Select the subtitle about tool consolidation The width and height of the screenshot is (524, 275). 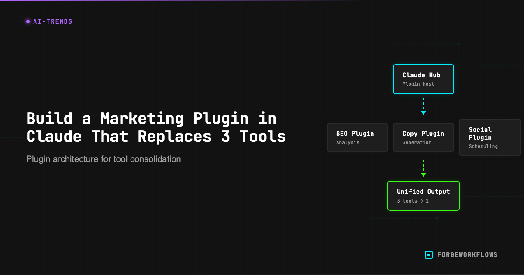coord(103,159)
